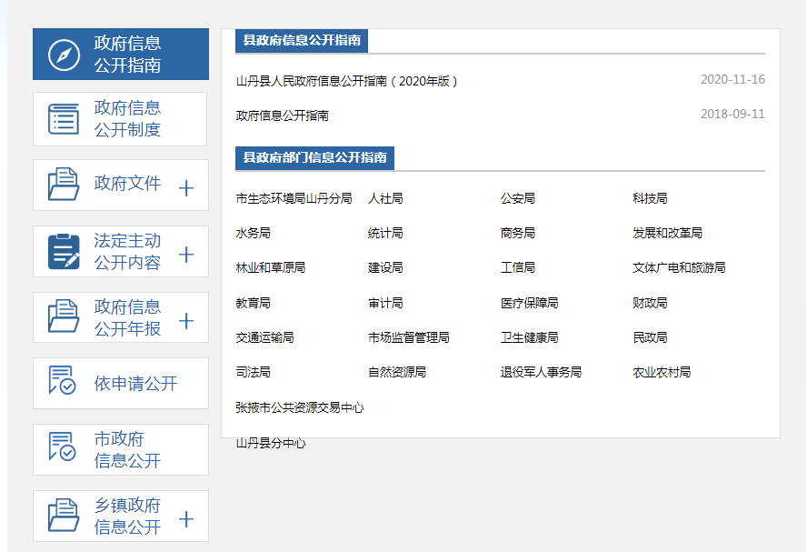Open 科技局 department link
The image size is (807, 552).
click(x=650, y=199)
